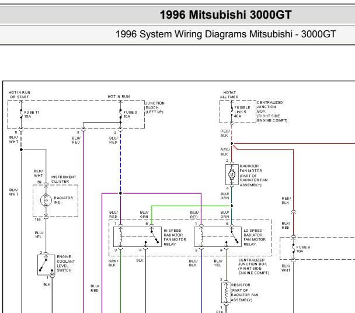Click the "JUNCTION BLOCK (LEFT I/P)" label

(155, 107)
